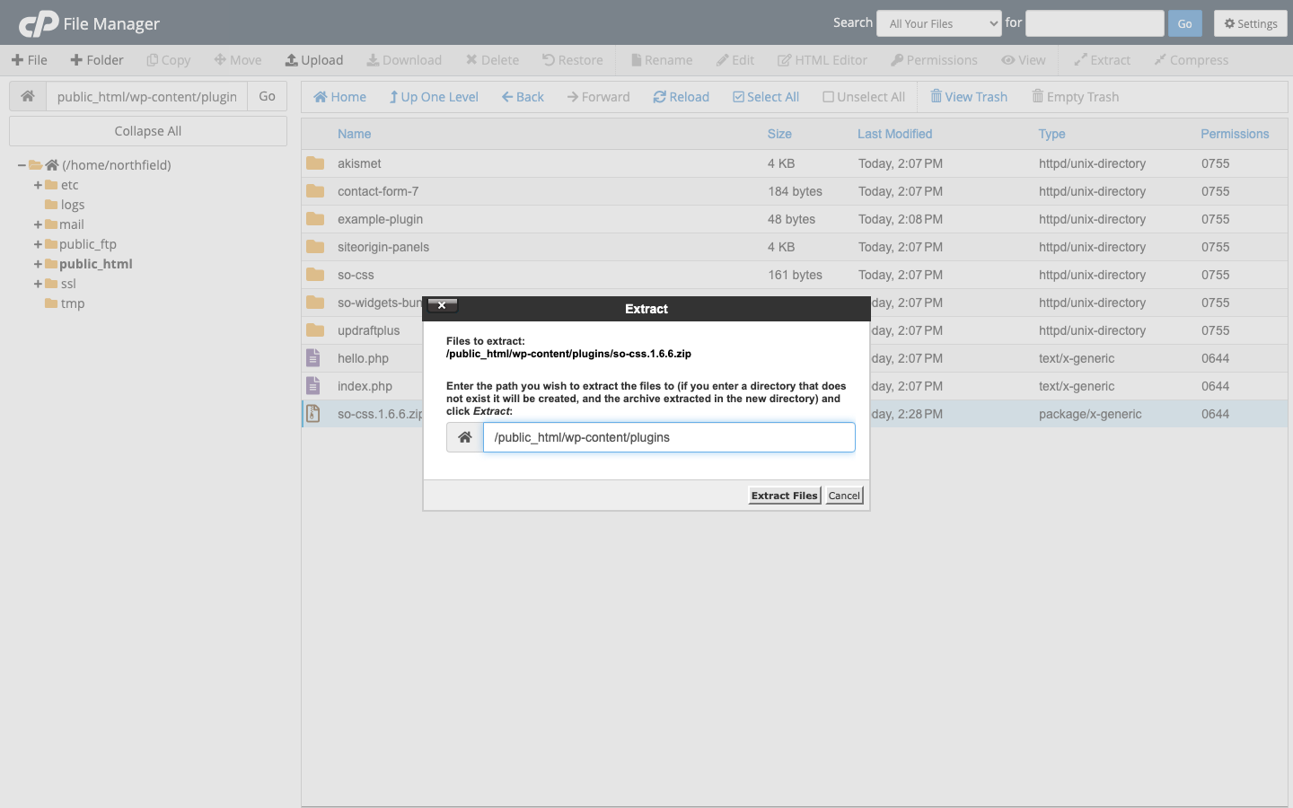The image size is (1293, 808).
Task: Sort the list by Permissions column
Action: (x=1235, y=134)
